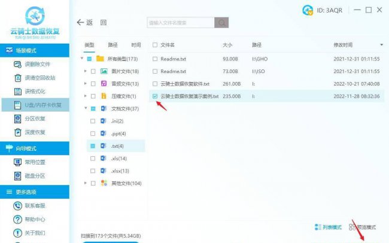Image resolution: width=389 pixels, height=243 pixels.
Task: Click the 分区恢复 icon
Action: click(x=17, y=119)
